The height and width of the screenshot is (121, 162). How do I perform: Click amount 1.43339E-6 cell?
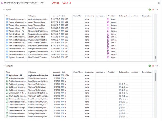pyautogui.click(x=55, y=37)
